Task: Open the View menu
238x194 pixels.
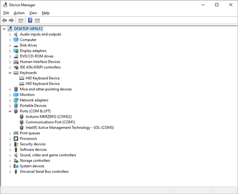Action: [x=33, y=13]
